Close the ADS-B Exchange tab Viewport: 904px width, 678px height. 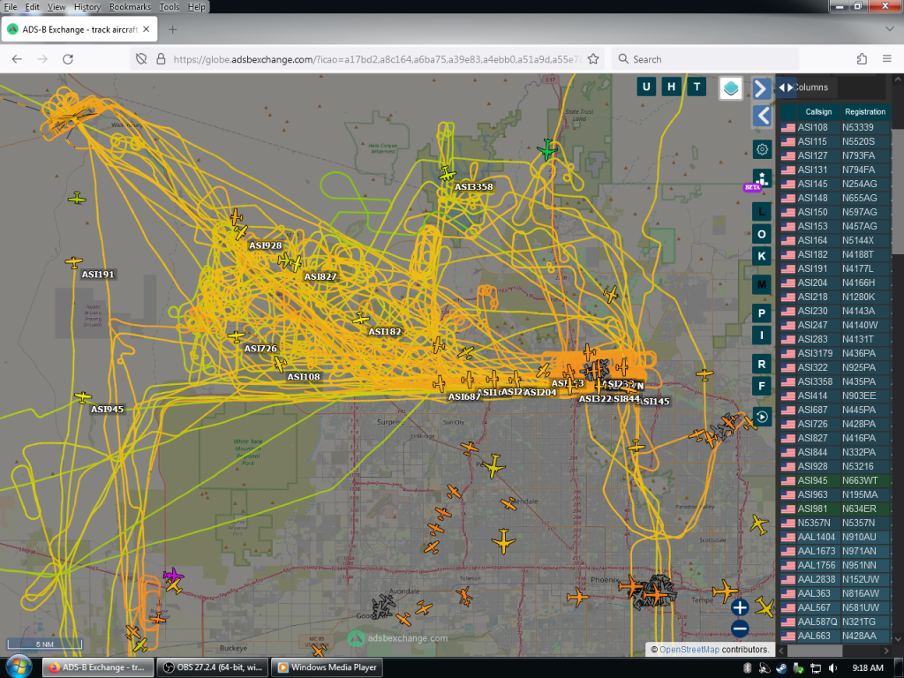click(x=147, y=29)
